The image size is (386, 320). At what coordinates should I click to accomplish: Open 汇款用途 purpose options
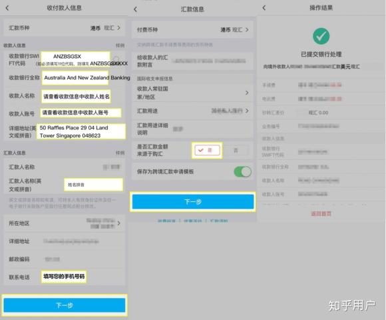192,111
